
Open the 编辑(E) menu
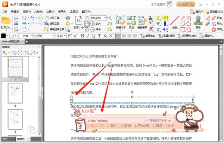point(15,12)
